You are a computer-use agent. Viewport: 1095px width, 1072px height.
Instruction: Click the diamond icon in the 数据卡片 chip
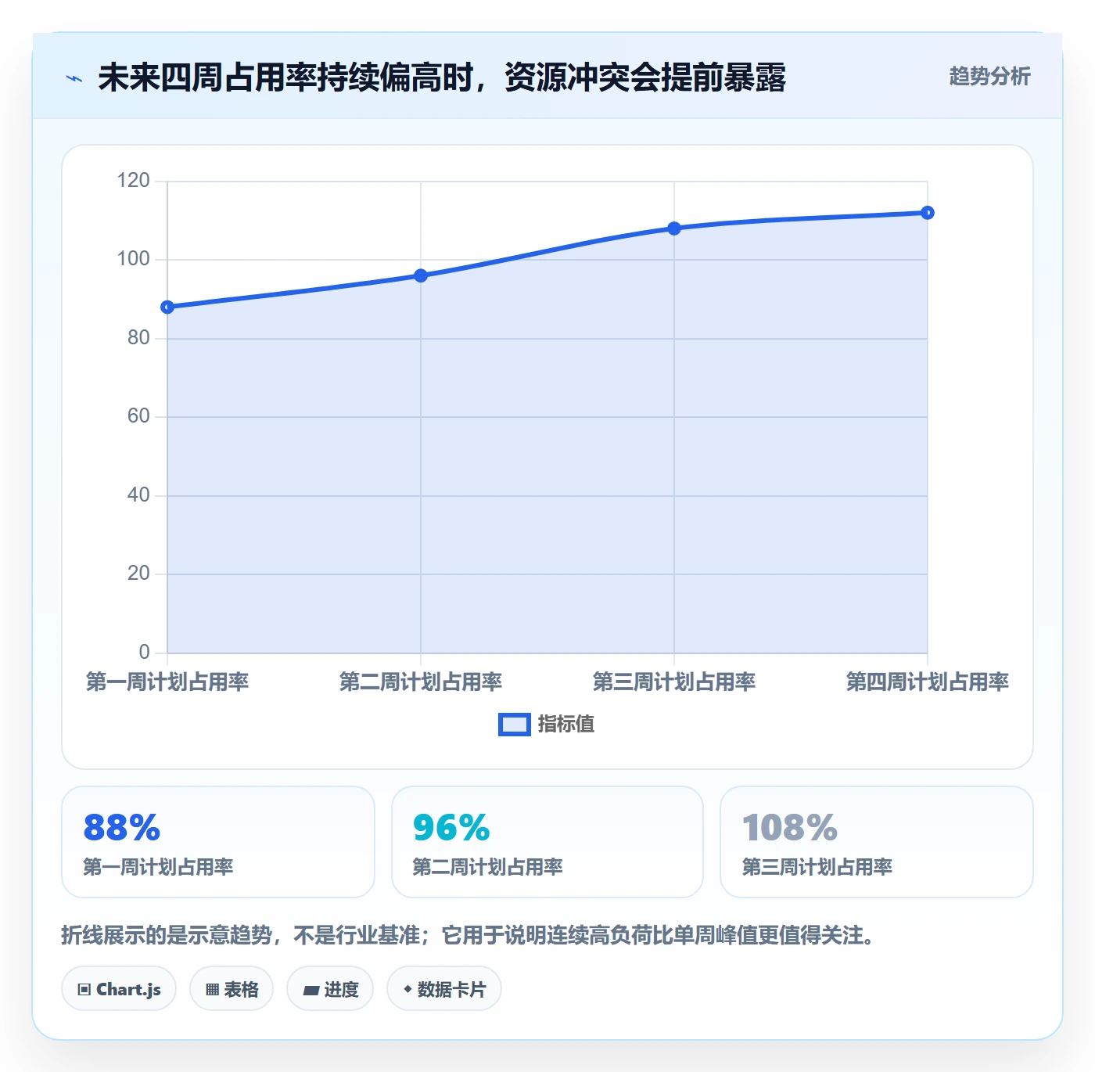pos(407,989)
